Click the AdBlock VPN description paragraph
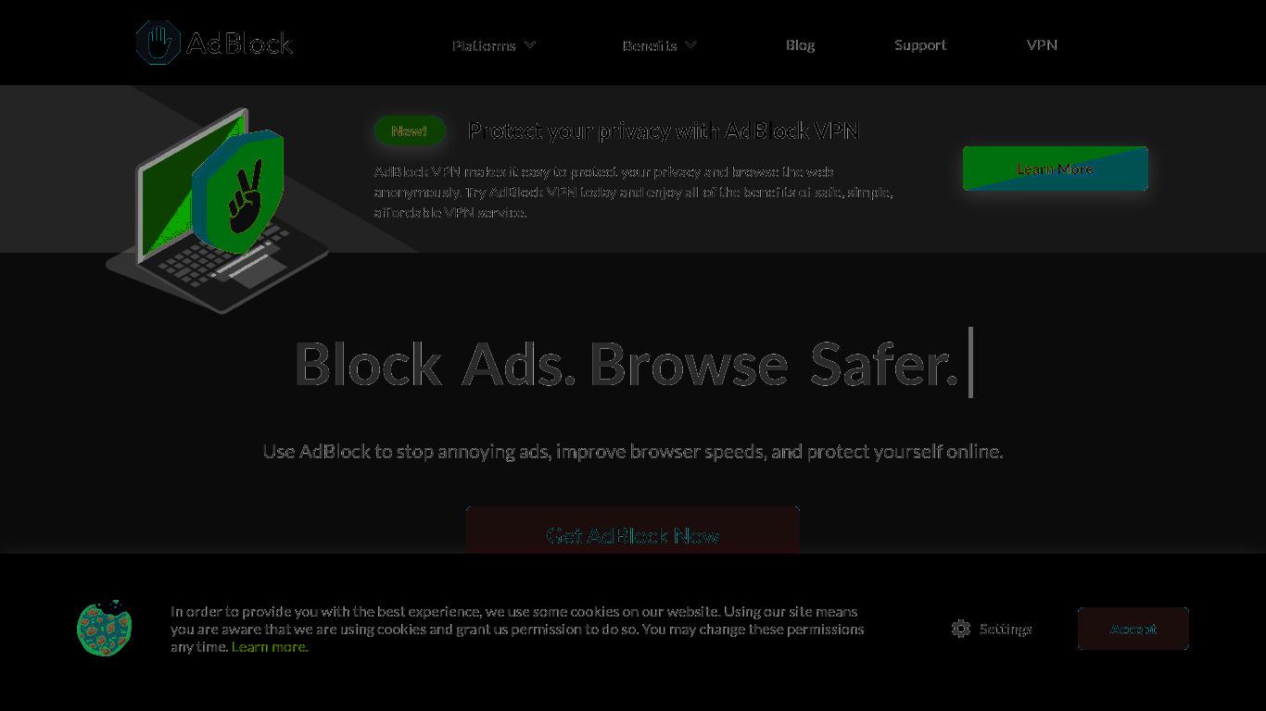The image size is (1266, 711). (633, 192)
